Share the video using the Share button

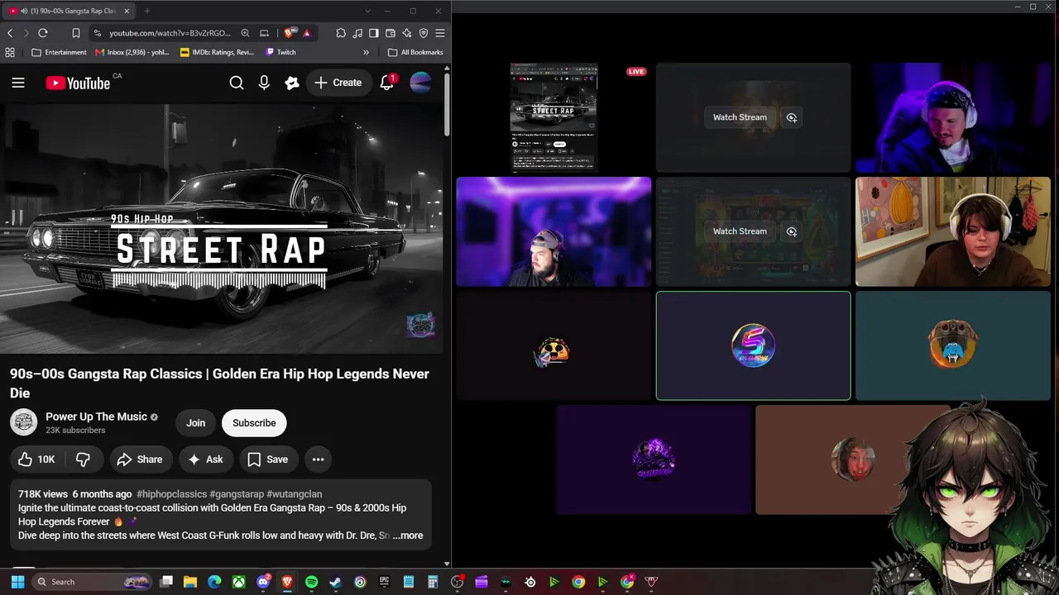[140, 459]
